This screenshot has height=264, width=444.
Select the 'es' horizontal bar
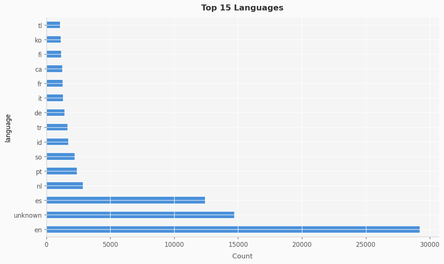tap(126, 201)
